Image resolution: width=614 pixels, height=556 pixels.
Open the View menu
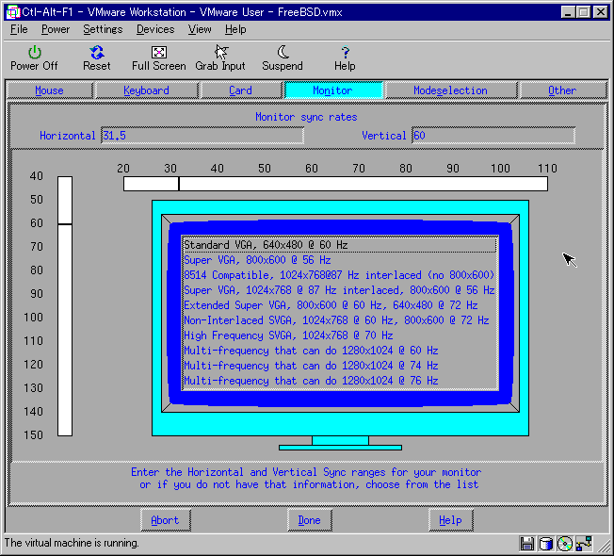point(200,29)
